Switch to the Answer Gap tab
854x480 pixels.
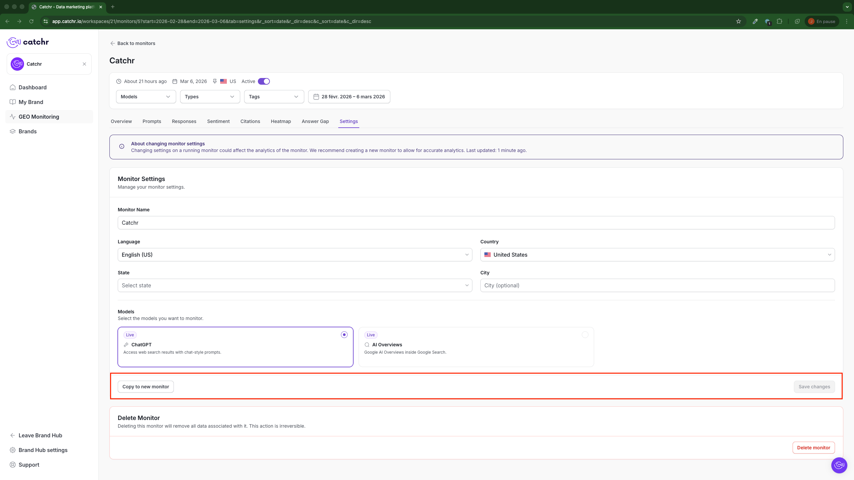coord(315,121)
